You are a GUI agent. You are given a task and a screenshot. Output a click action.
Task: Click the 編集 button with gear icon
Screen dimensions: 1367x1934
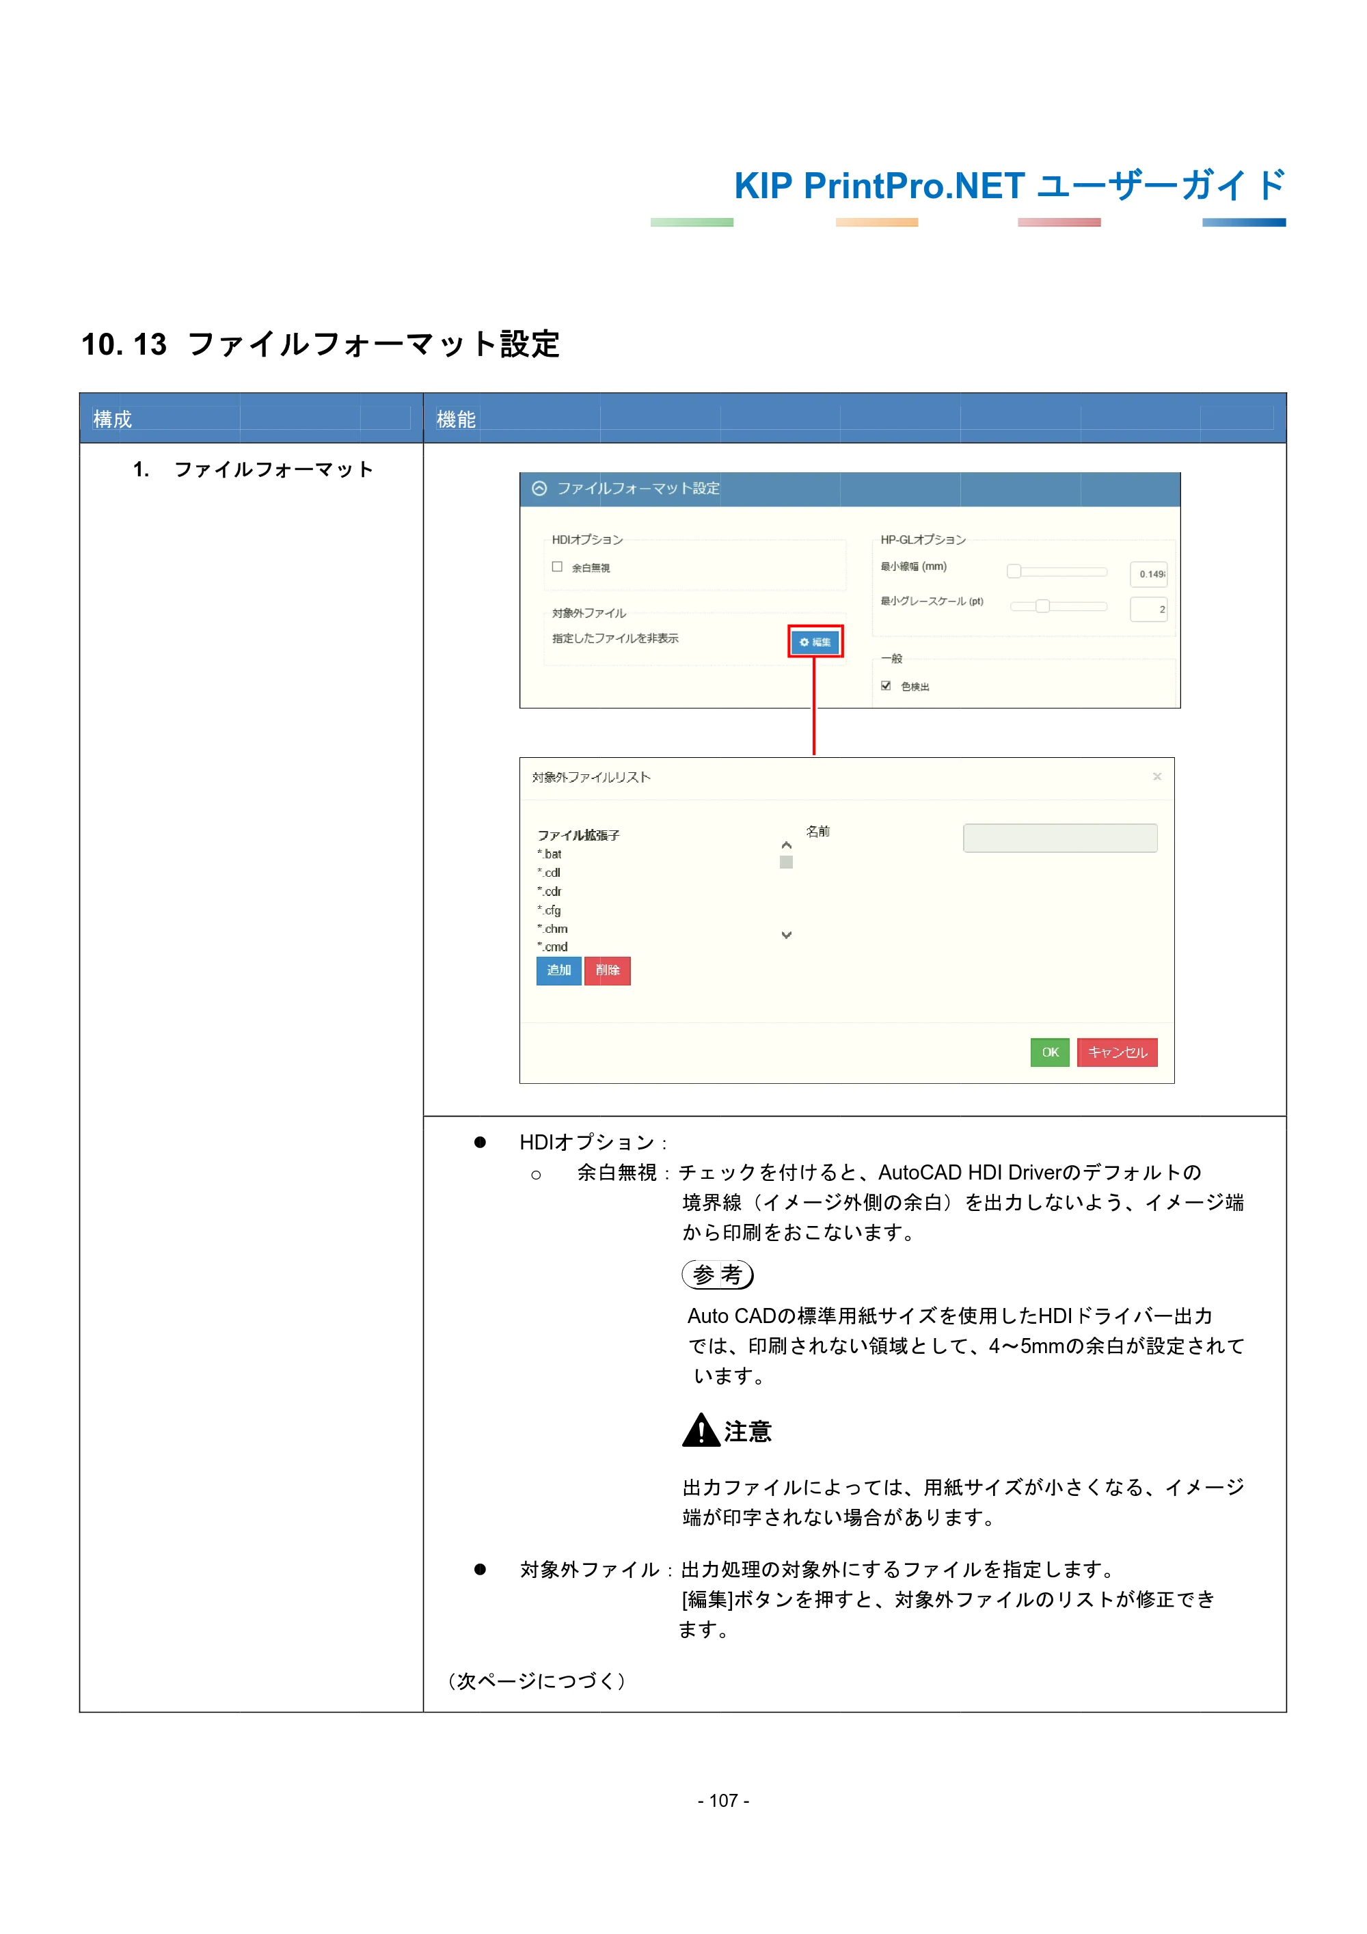(x=815, y=642)
